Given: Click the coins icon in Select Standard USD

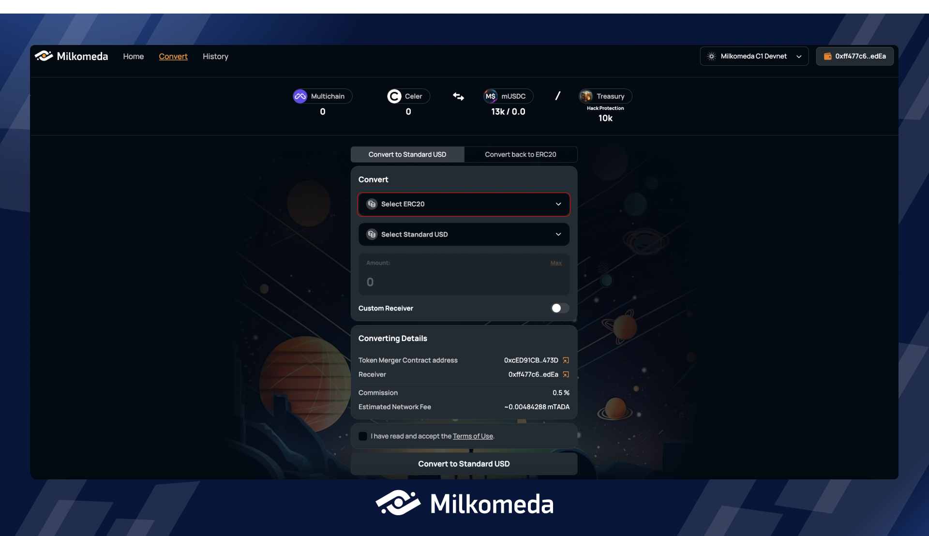Looking at the screenshot, I should point(372,234).
